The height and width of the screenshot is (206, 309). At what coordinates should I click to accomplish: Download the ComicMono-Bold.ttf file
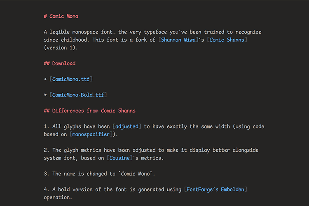78,95
